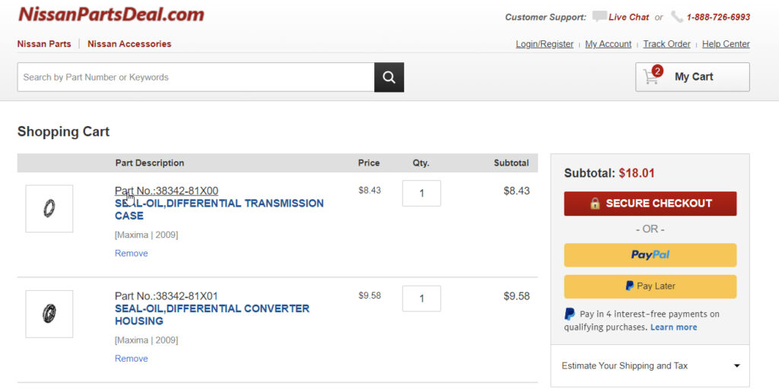Click quantity field for transmission case seal
The height and width of the screenshot is (389, 779).
click(x=421, y=193)
